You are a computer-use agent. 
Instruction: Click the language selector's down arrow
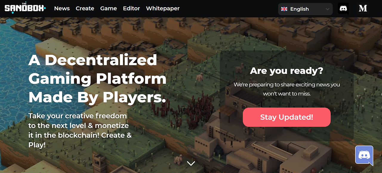pos(327,9)
